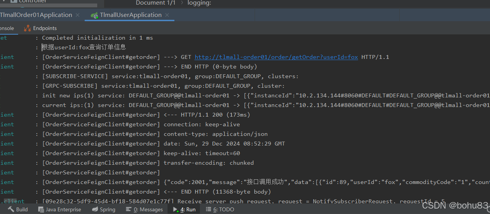This screenshot has height=214, width=490.
Task: Click the 'date: Sun, 29 Dec 2024' log line
Action: pyautogui.click(x=164, y=144)
